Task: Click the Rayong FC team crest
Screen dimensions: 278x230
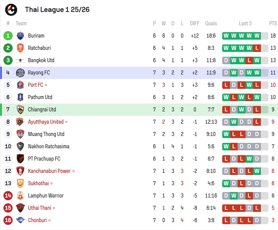Action: click(x=20, y=72)
